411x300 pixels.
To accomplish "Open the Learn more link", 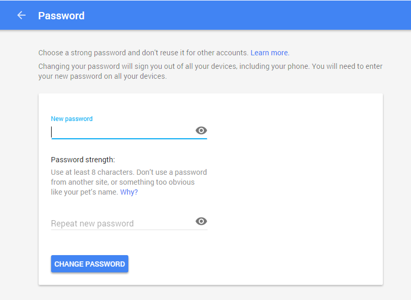I will tap(270, 53).
